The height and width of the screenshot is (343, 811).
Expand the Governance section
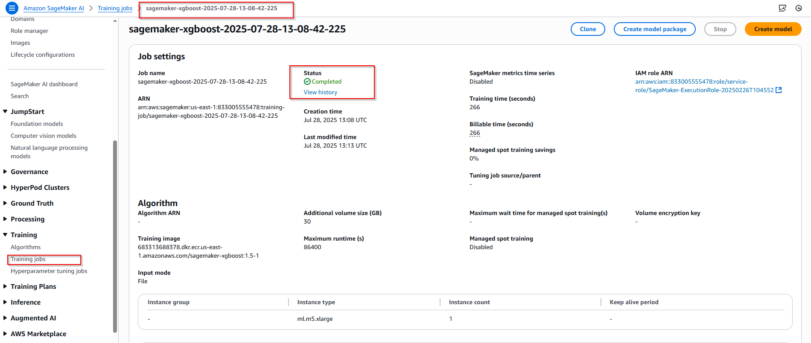point(5,171)
